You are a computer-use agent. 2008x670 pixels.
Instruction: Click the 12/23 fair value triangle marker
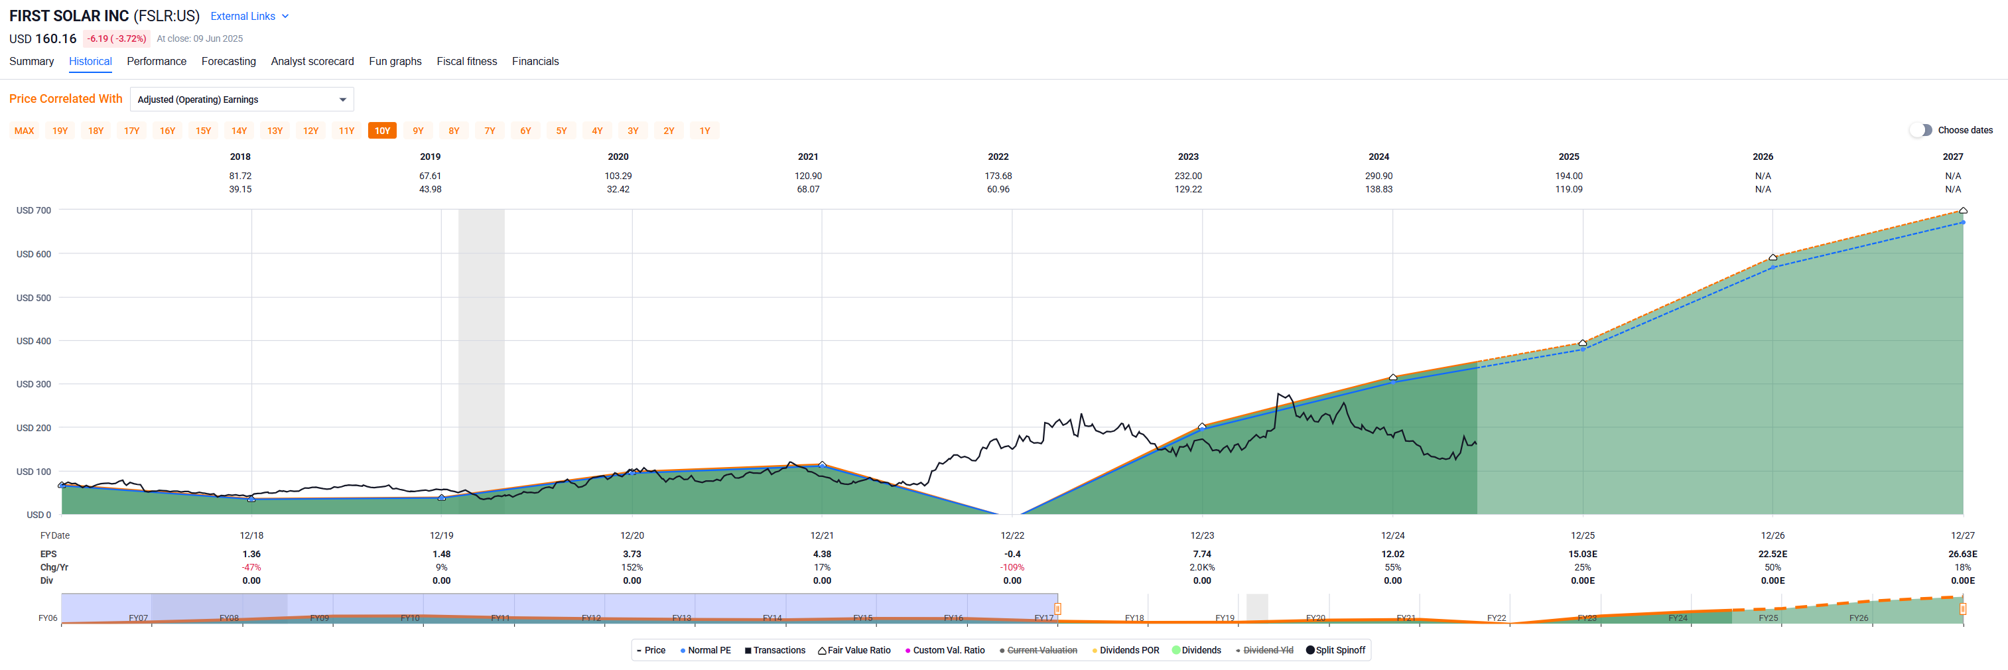point(1202,426)
